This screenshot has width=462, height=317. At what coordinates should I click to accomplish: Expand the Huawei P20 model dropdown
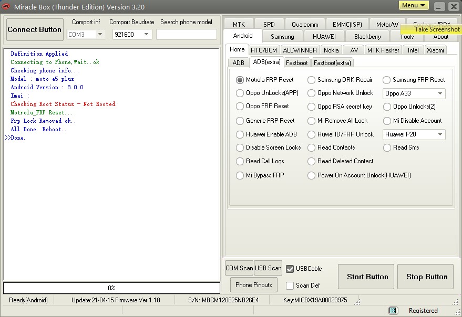(440, 134)
